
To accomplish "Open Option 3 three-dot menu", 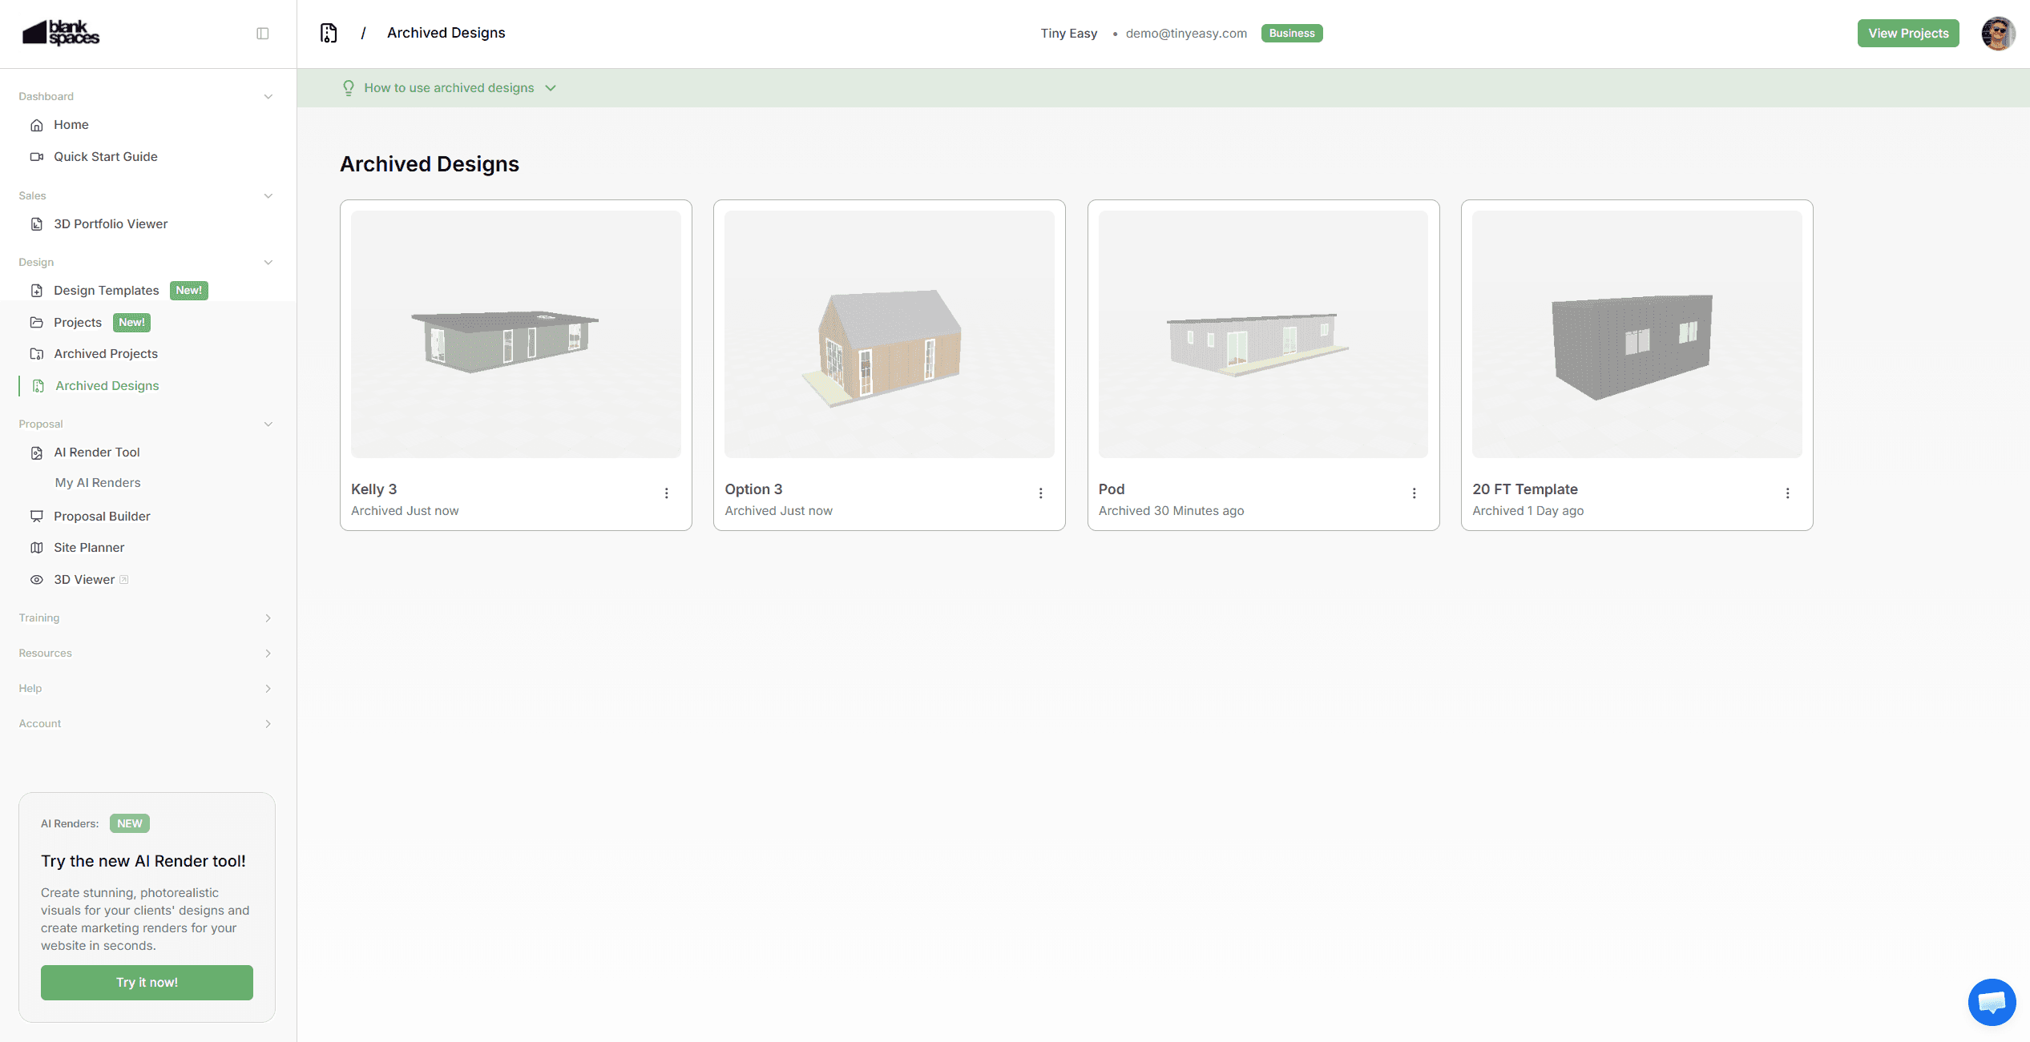I will 1040,493.
